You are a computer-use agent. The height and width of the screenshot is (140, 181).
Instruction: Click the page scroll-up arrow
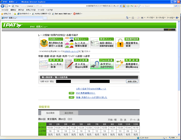(179, 21)
